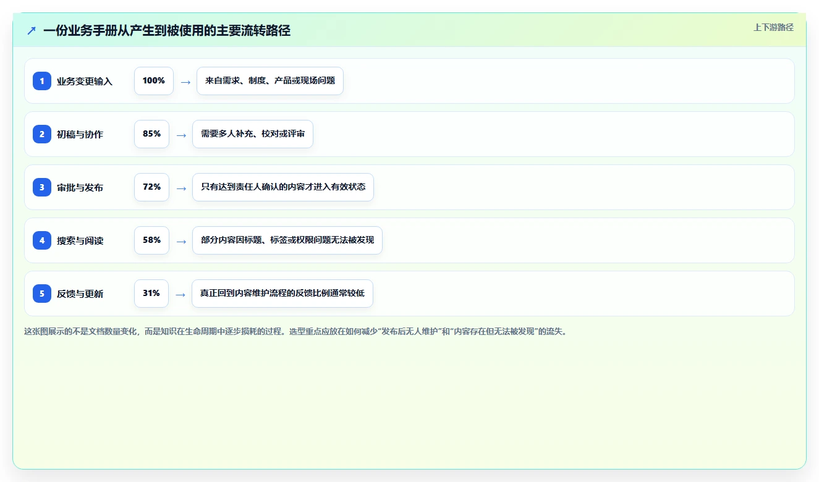Select the 业务变更输入 step label

pyautogui.click(x=85, y=81)
